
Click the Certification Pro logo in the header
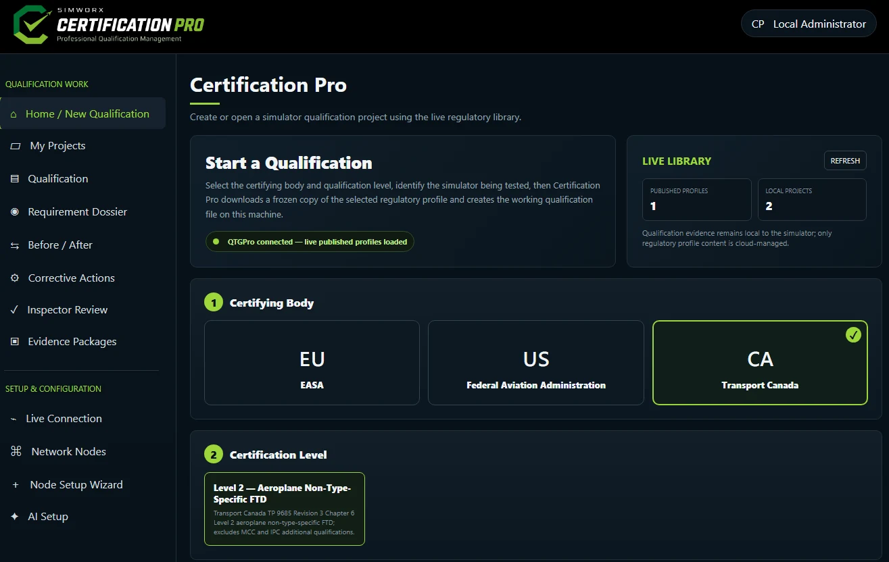[108, 24]
